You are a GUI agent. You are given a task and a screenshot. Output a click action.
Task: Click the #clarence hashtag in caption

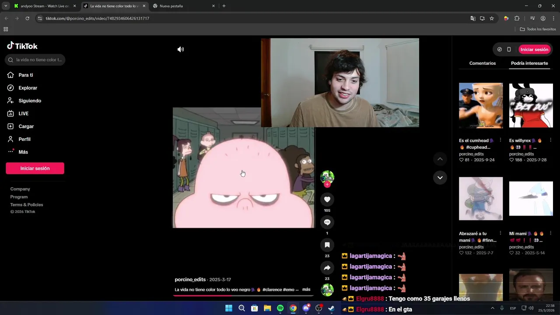click(x=272, y=290)
